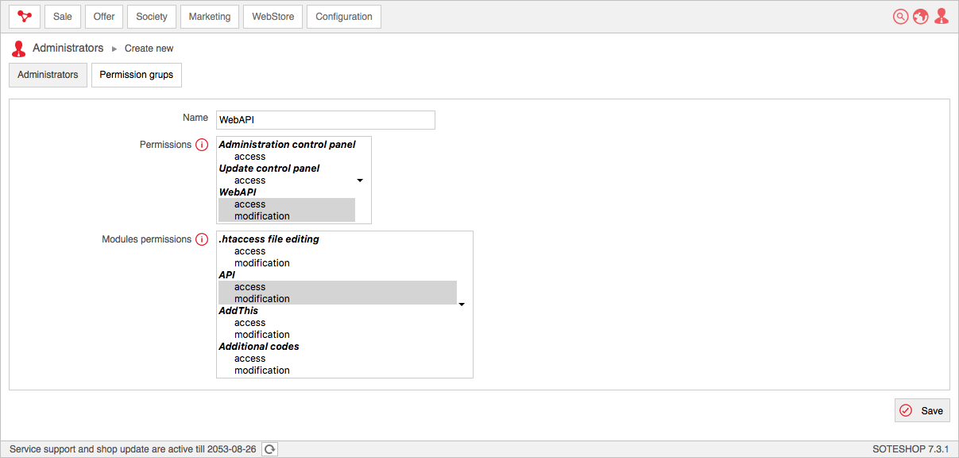Open the Marketing menu
959x458 pixels.
point(210,17)
